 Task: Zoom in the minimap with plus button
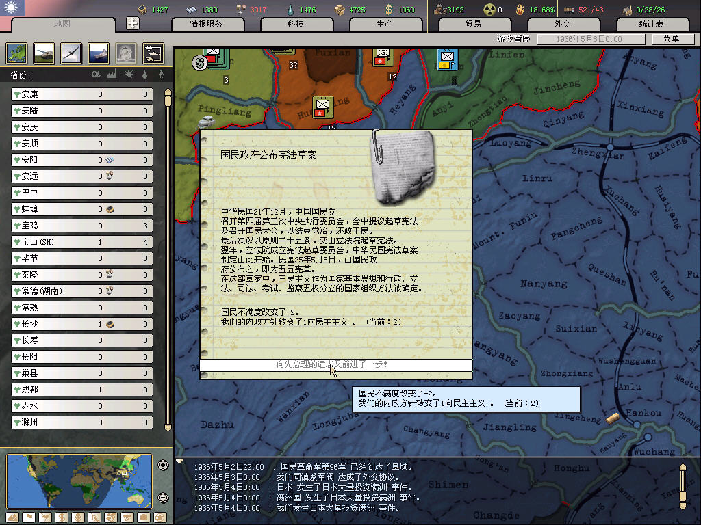click(163, 465)
